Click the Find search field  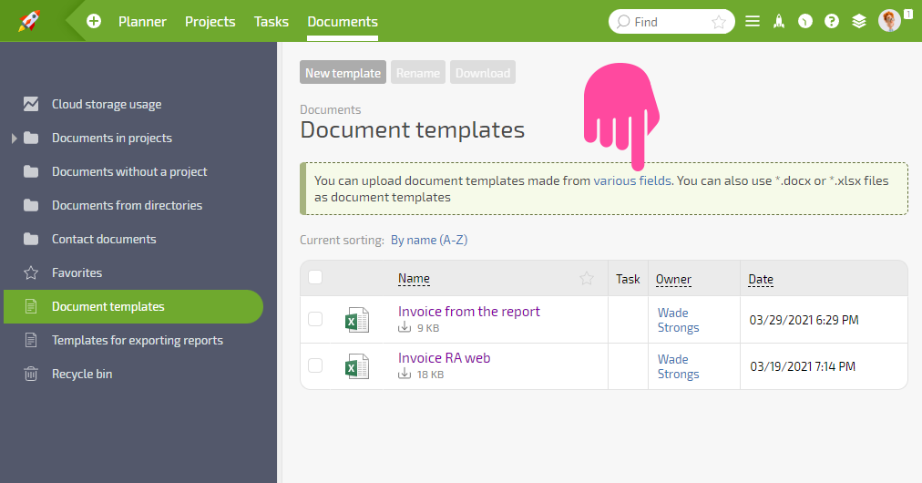click(x=671, y=22)
